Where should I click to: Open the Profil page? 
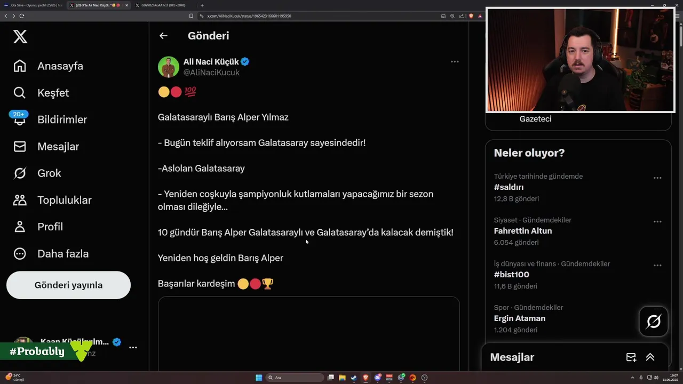click(38, 227)
